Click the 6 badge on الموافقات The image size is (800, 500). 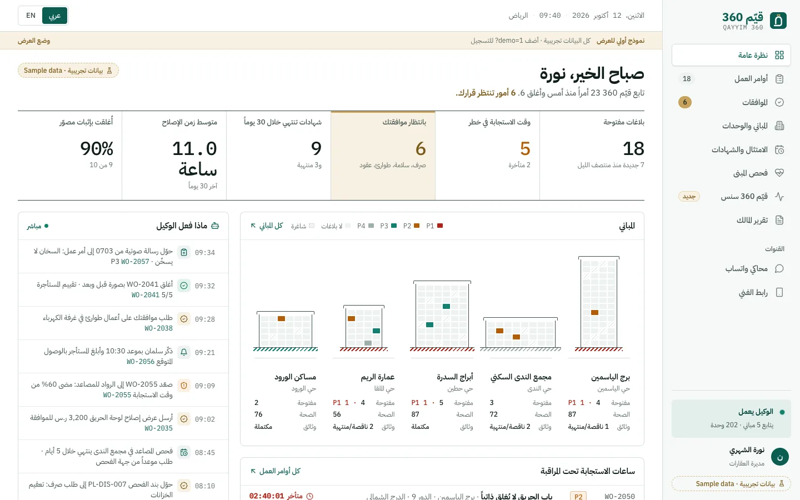(x=685, y=102)
